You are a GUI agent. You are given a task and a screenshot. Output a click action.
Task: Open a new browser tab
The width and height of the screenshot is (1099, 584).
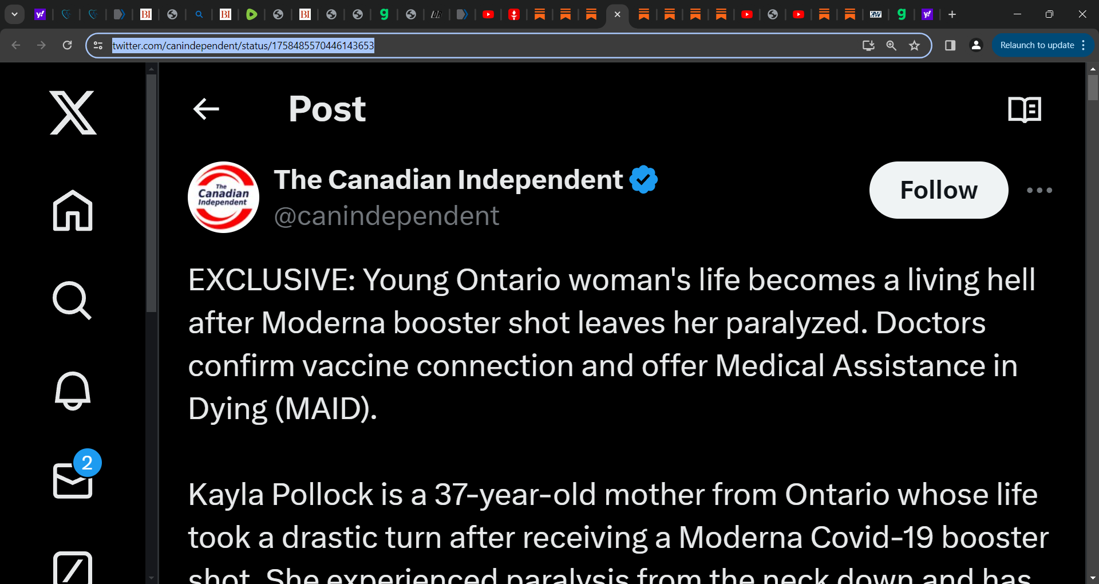click(x=952, y=14)
